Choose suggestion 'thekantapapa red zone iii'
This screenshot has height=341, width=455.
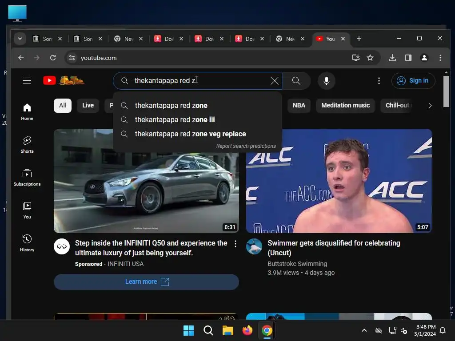(197, 120)
